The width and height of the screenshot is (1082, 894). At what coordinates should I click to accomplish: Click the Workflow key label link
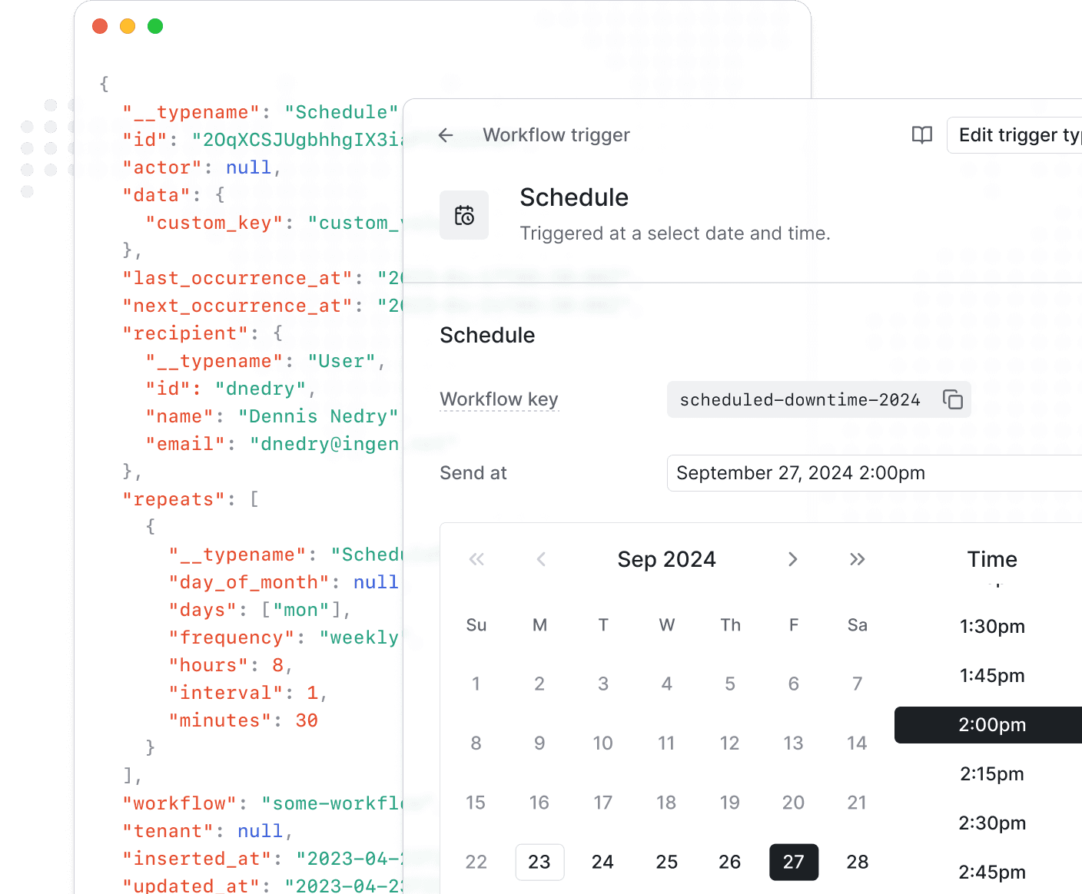click(x=499, y=399)
